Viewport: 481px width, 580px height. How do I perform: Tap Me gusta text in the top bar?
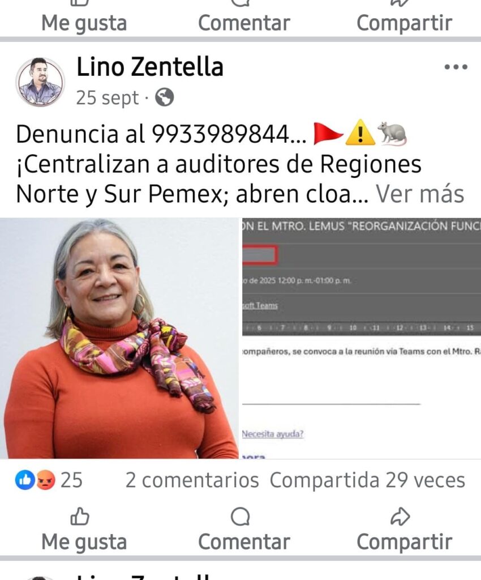tap(84, 23)
